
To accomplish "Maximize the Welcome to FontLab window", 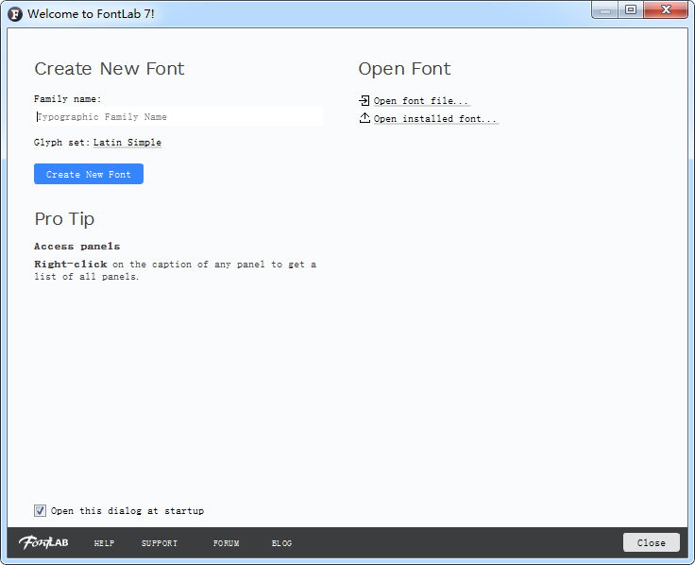I will (630, 10).
